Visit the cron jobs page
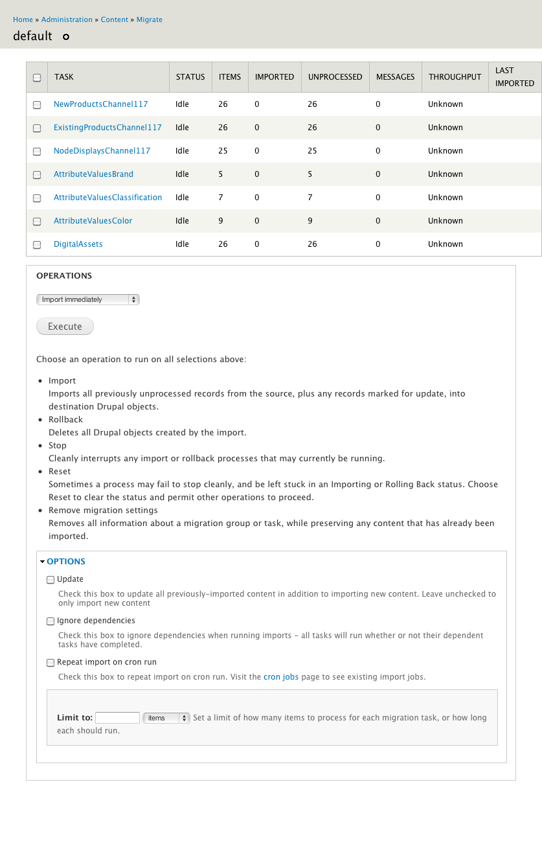The width and height of the screenshot is (542, 850). tap(281, 676)
